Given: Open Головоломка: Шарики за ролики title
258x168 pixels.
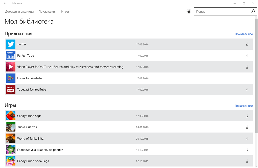Looking at the screenshot, I should click(x=40, y=150).
